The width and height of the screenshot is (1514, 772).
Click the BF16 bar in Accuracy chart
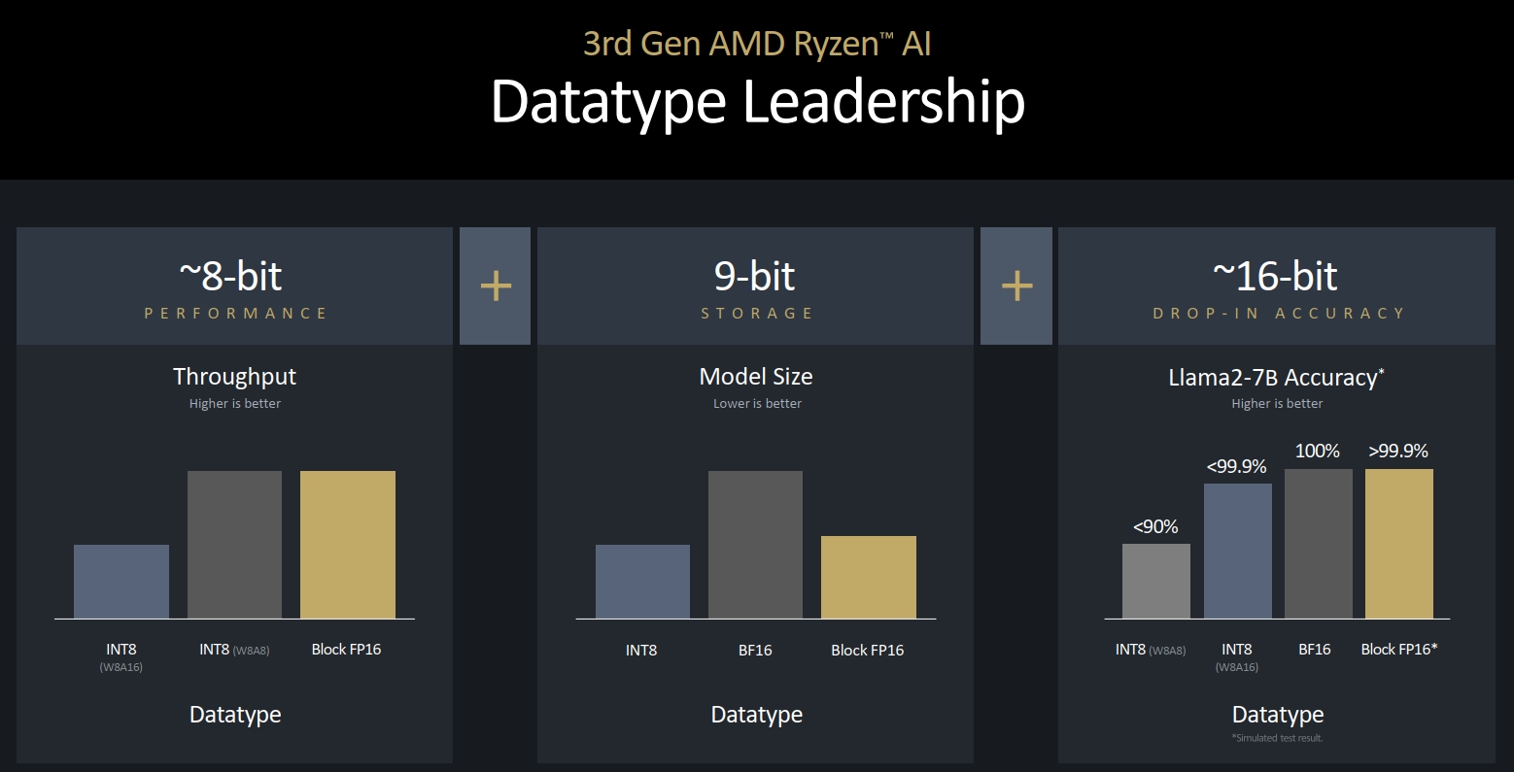coord(1319,544)
